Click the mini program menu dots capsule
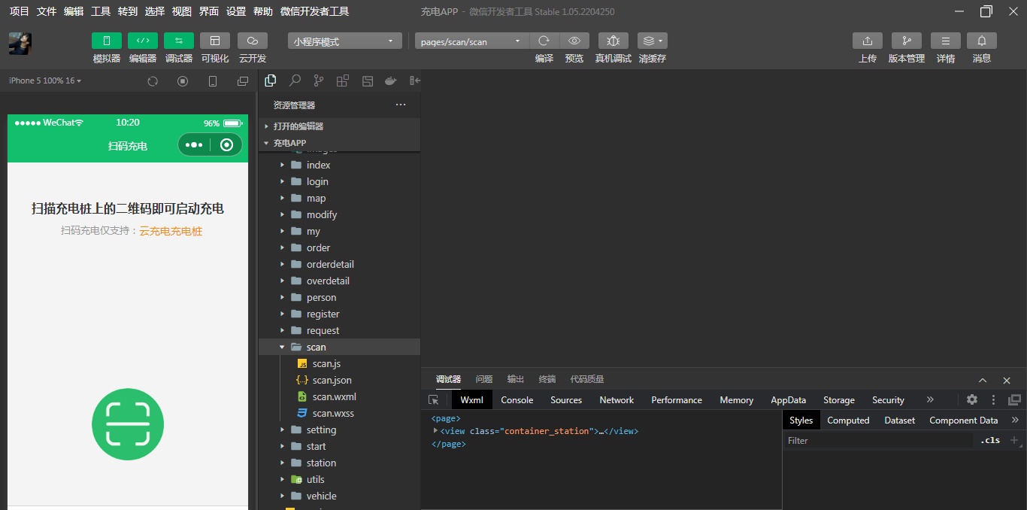1027x510 pixels. point(194,145)
